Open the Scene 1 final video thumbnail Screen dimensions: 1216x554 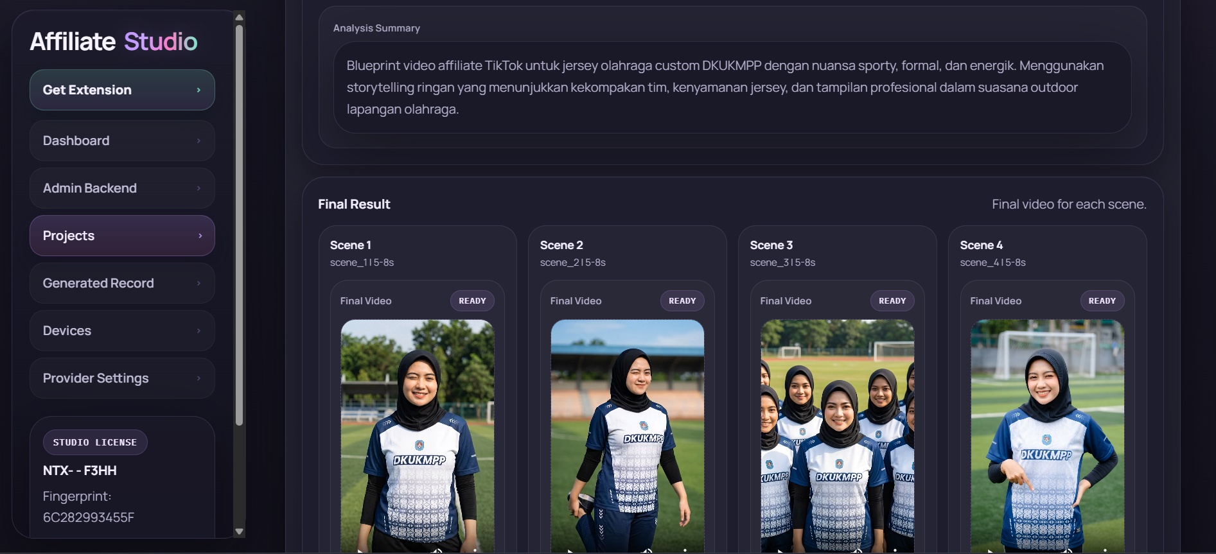click(418, 437)
